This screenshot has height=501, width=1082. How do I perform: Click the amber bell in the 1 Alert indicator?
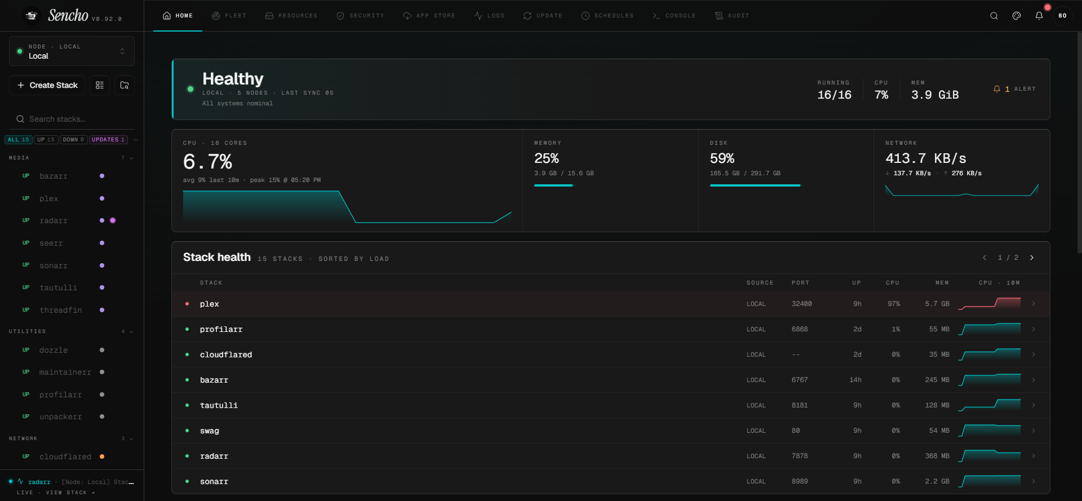[x=997, y=89]
